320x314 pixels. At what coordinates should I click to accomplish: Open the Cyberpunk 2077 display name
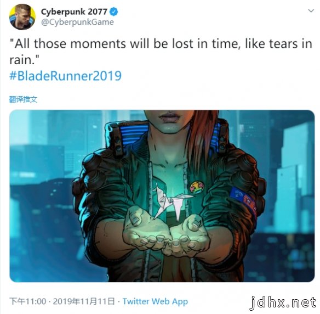(x=74, y=12)
